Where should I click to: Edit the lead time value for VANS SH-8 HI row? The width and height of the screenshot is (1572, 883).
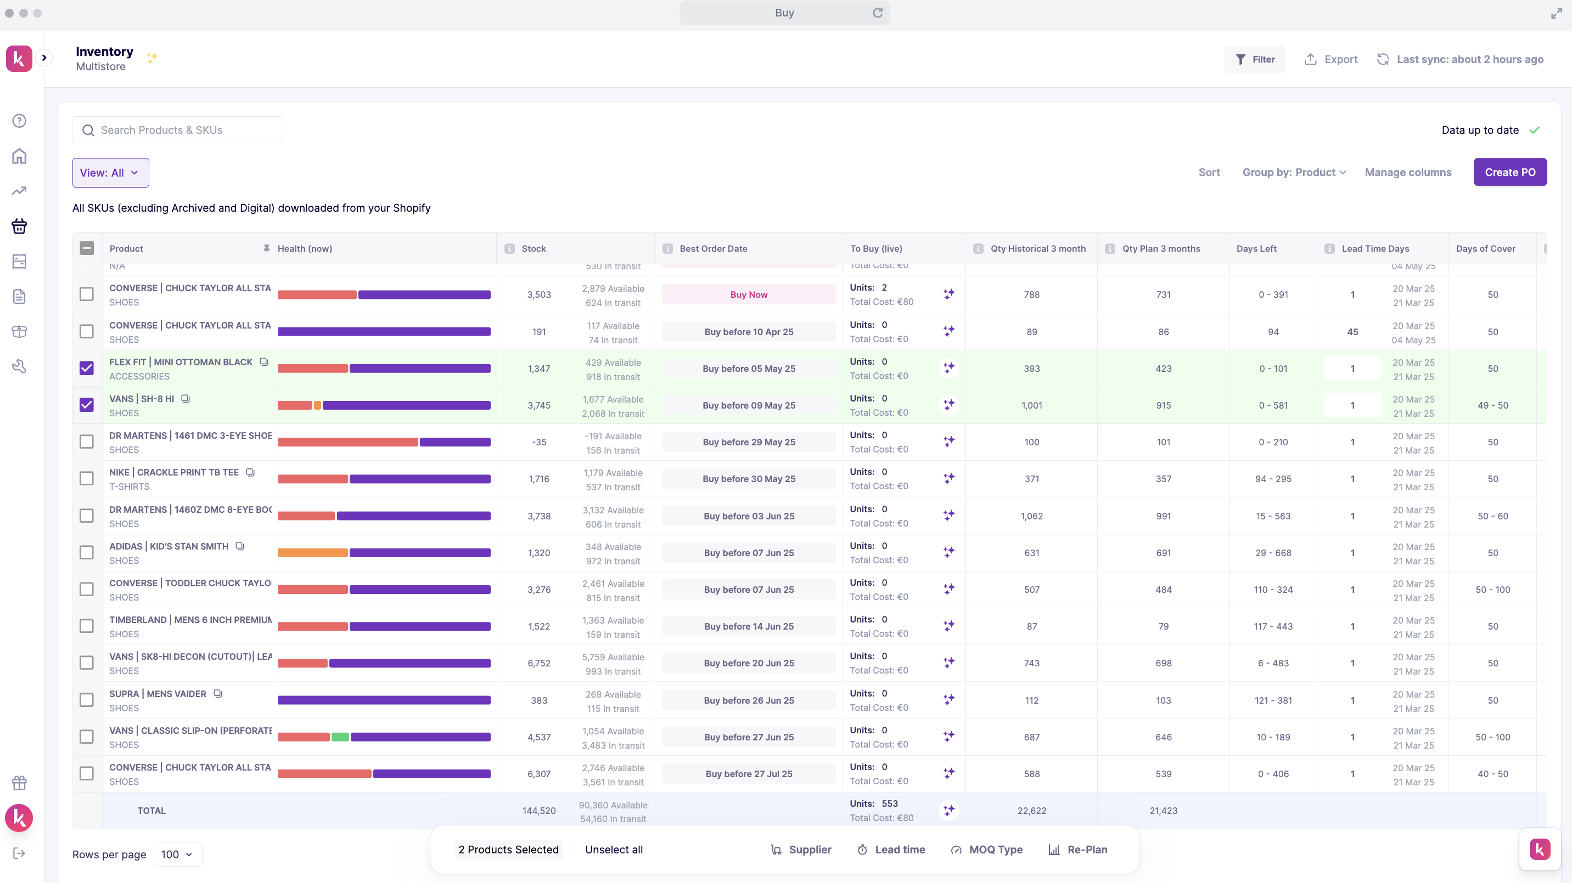pyautogui.click(x=1352, y=405)
